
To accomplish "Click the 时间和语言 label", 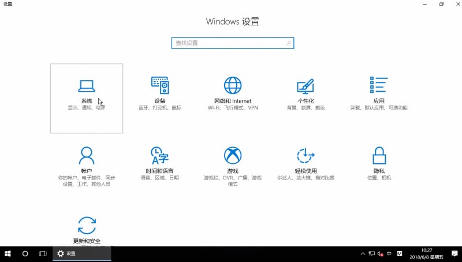I will click(x=160, y=171).
